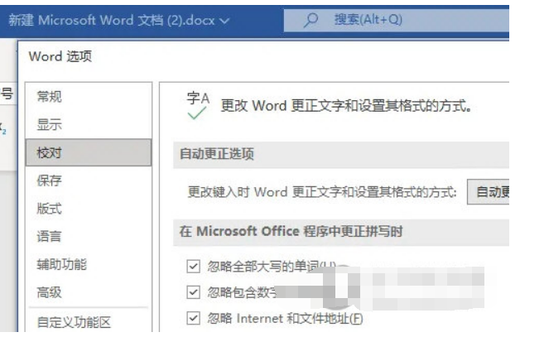Viewport: 549px width, 337px height.
Task: Click the magnifier search icon
Action: pyautogui.click(x=311, y=21)
